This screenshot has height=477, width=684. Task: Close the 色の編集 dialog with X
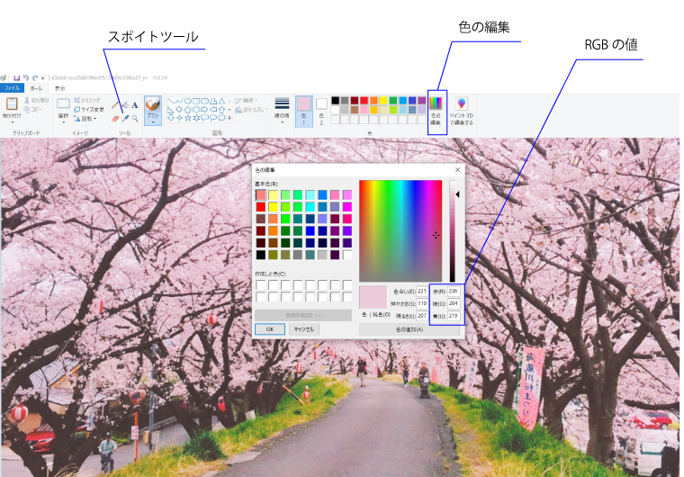457,170
